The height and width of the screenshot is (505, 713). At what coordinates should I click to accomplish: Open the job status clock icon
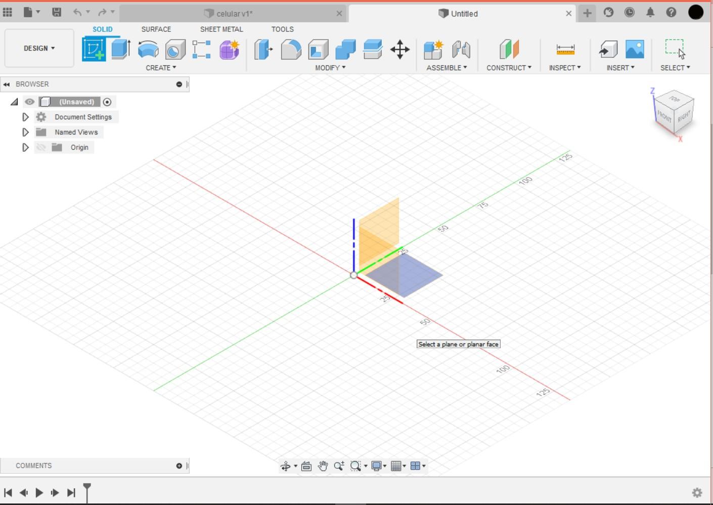tap(629, 13)
